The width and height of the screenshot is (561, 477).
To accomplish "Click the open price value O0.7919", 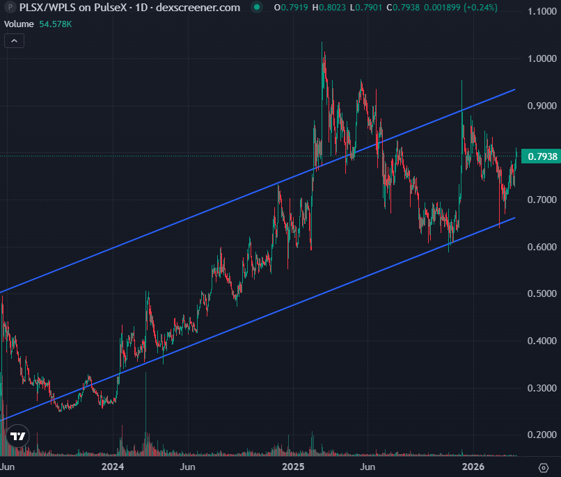I will (290, 7).
